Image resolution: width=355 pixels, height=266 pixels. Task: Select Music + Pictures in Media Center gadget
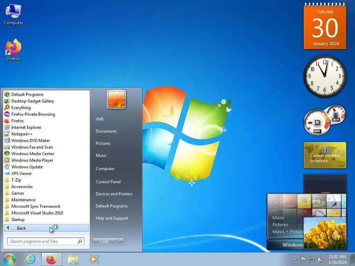click(287, 232)
